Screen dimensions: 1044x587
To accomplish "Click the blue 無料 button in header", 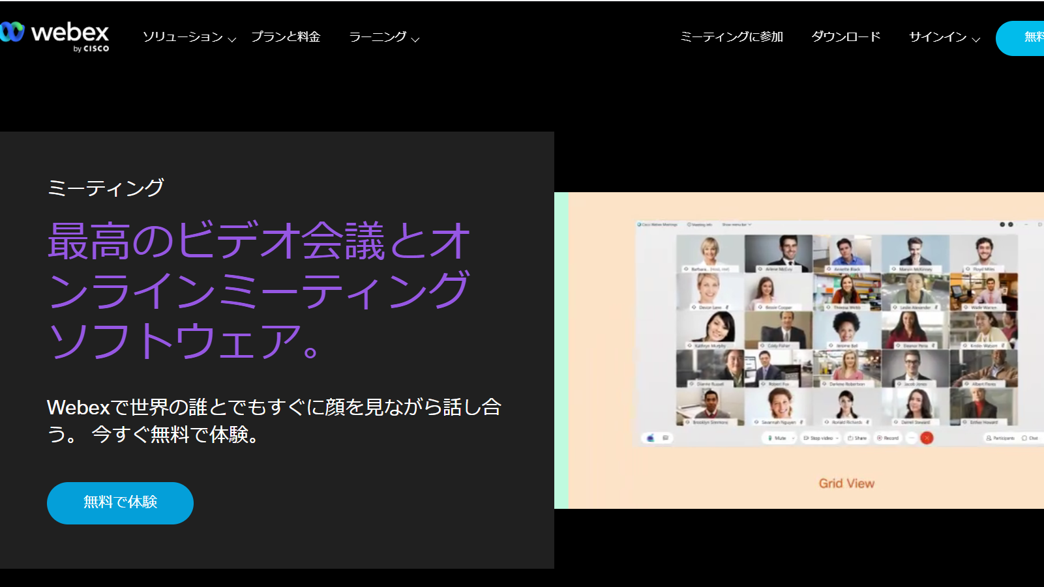I will click(1021, 38).
